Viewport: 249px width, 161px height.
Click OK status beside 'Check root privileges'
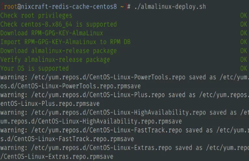point(243,15)
